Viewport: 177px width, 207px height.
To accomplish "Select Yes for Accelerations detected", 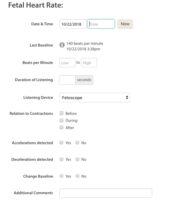I will coord(61,142).
